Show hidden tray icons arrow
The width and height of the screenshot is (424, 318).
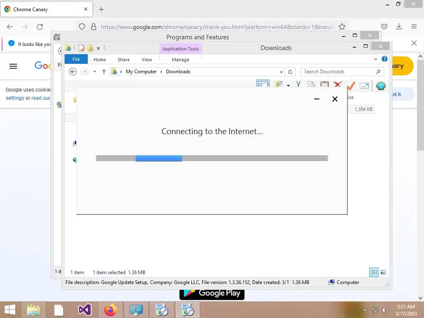(365, 310)
